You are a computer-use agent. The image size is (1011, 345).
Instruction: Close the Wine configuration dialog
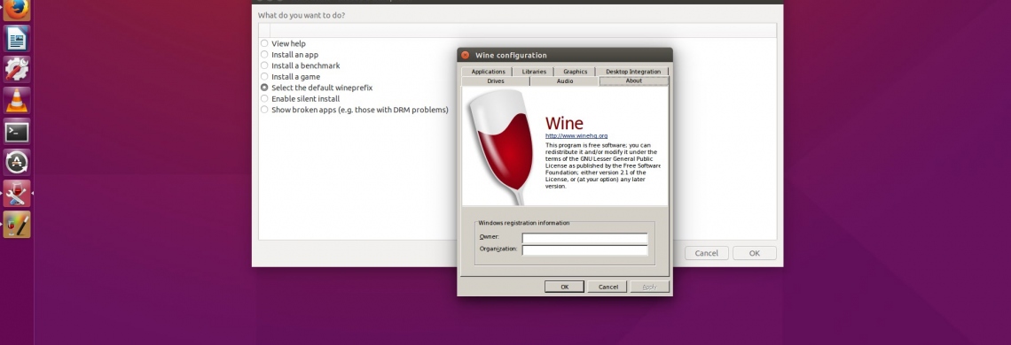coord(465,56)
